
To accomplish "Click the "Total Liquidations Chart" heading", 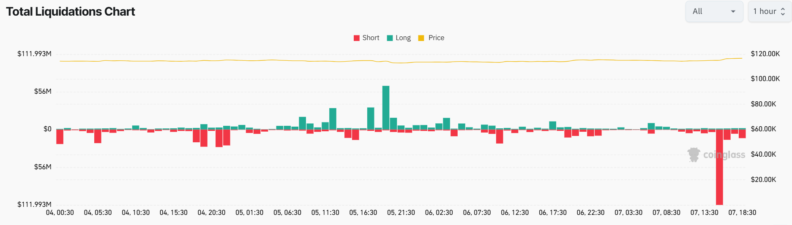I will pyautogui.click(x=71, y=12).
